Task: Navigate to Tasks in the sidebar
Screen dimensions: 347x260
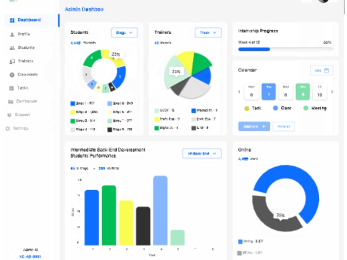Action: [19, 88]
